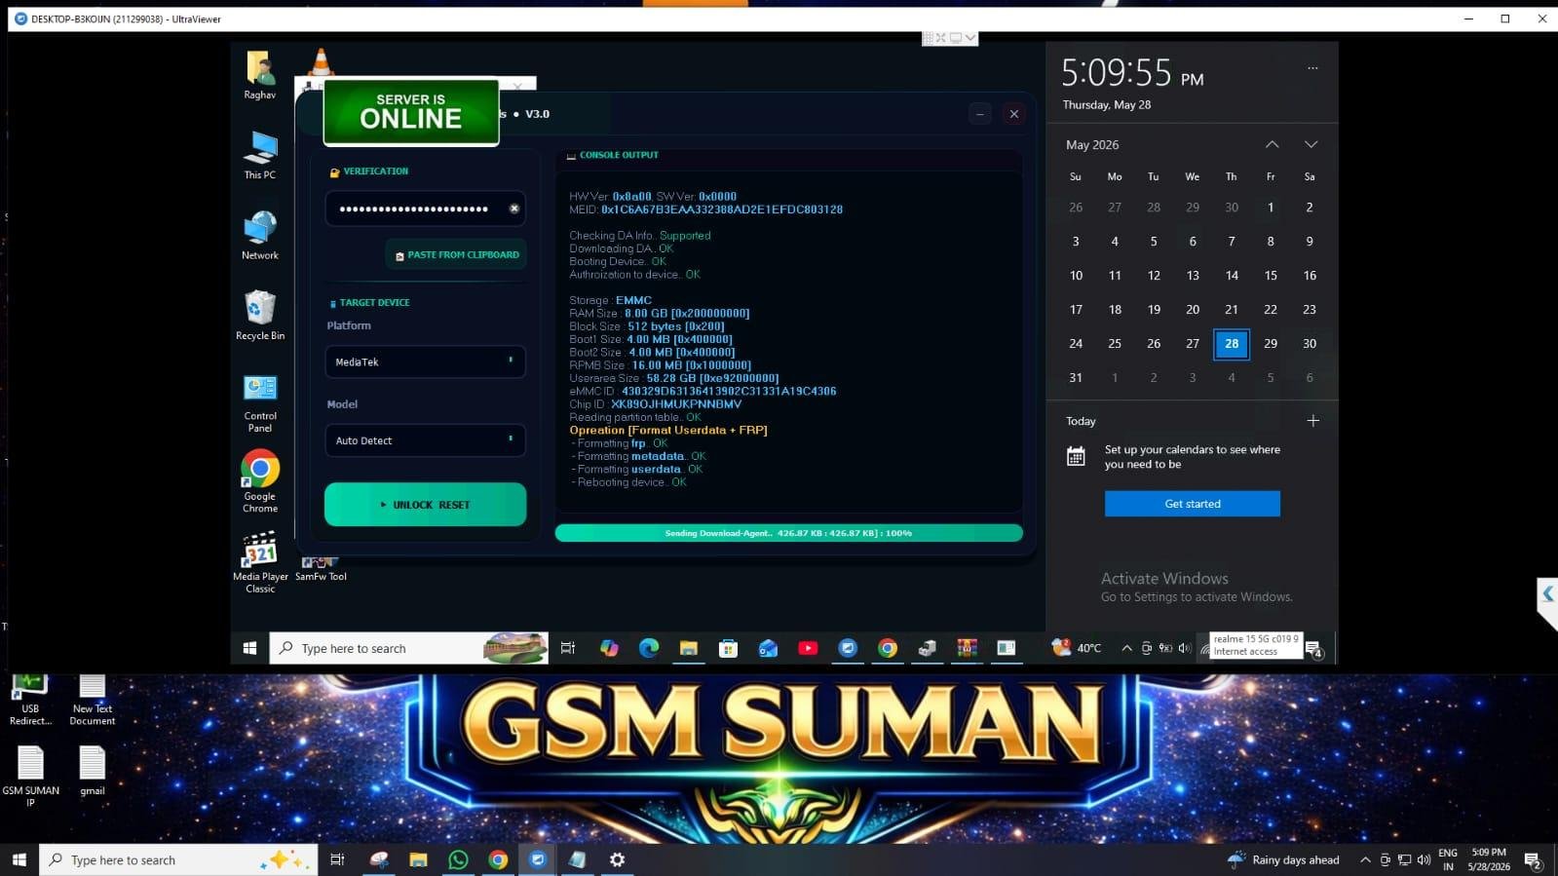The height and width of the screenshot is (876, 1558).
Task: Go to previous month in calendar
Action: coord(1272,144)
